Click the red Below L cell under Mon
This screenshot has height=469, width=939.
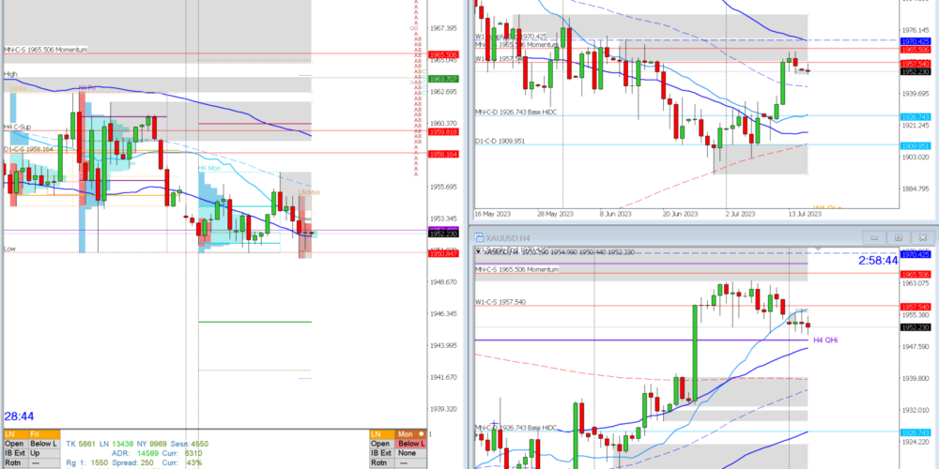click(410, 444)
